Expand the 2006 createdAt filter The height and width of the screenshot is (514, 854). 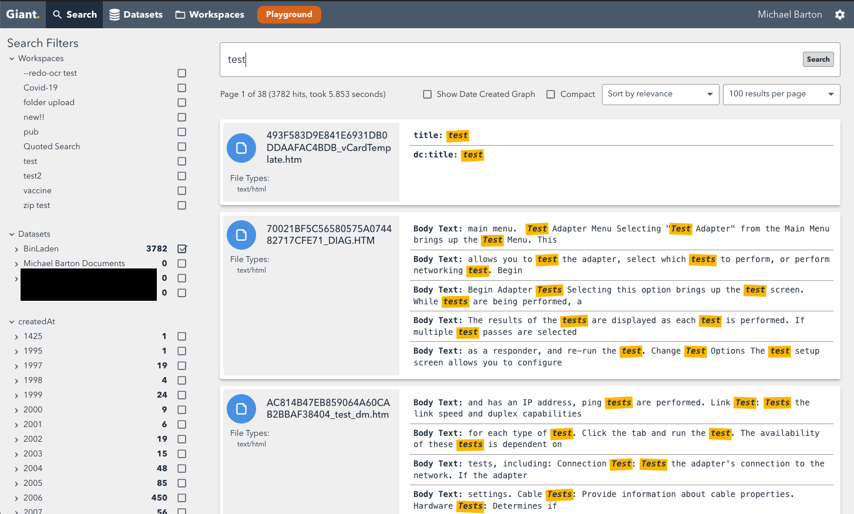[x=18, y=498]
